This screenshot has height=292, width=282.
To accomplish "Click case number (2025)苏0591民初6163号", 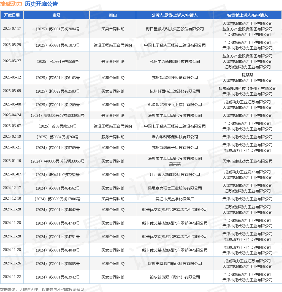I will 58,78.
